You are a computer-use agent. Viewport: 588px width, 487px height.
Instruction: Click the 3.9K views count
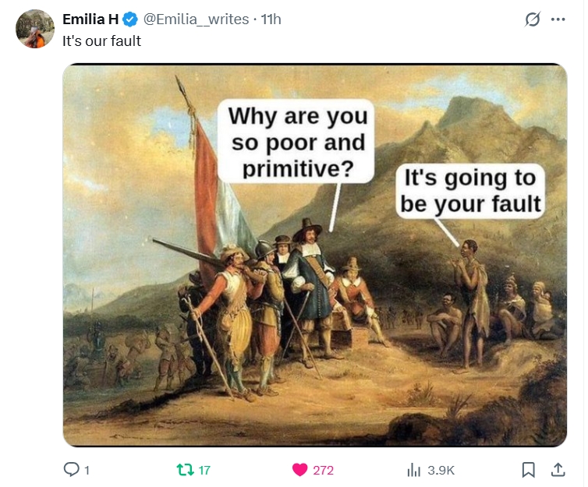coord(441,470)
